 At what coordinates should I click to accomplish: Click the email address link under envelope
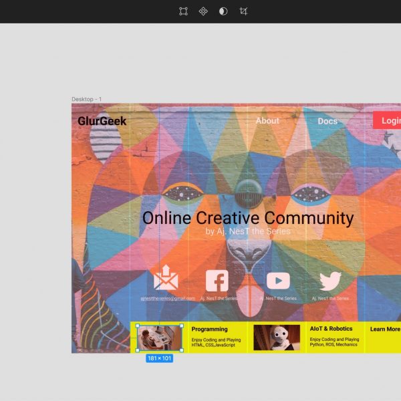[168, 299]
